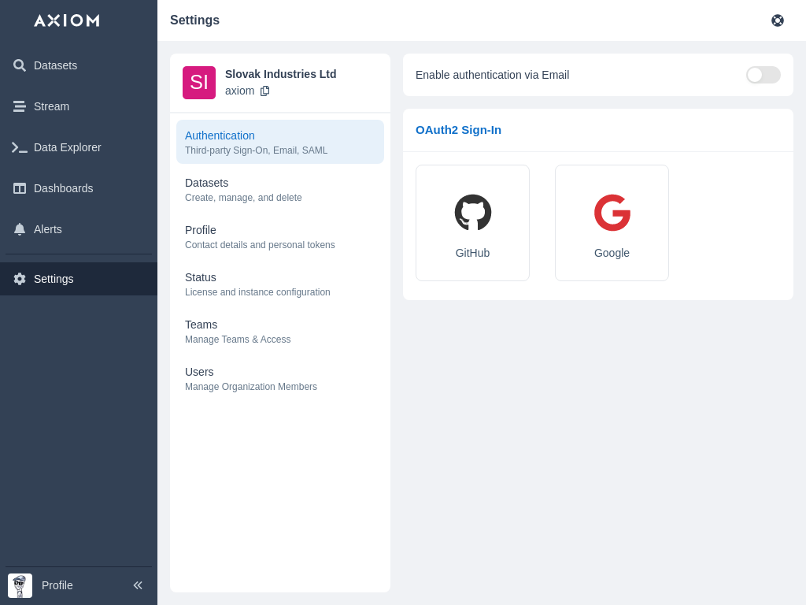
Task: Click the Google logo icon
Action: [612, 213]
